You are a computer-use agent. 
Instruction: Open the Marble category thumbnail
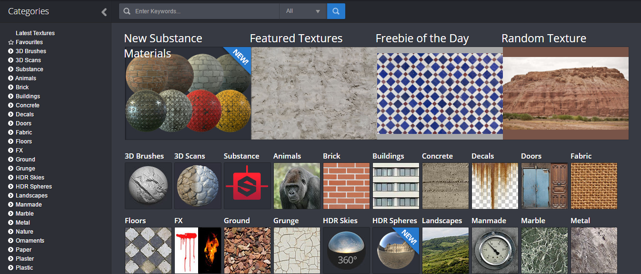[x=544, y=250]
